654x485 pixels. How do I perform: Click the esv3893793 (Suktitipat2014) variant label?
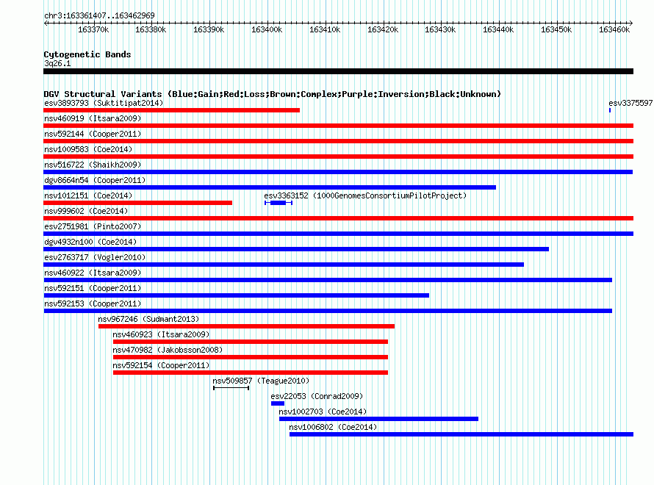(104, 103)
